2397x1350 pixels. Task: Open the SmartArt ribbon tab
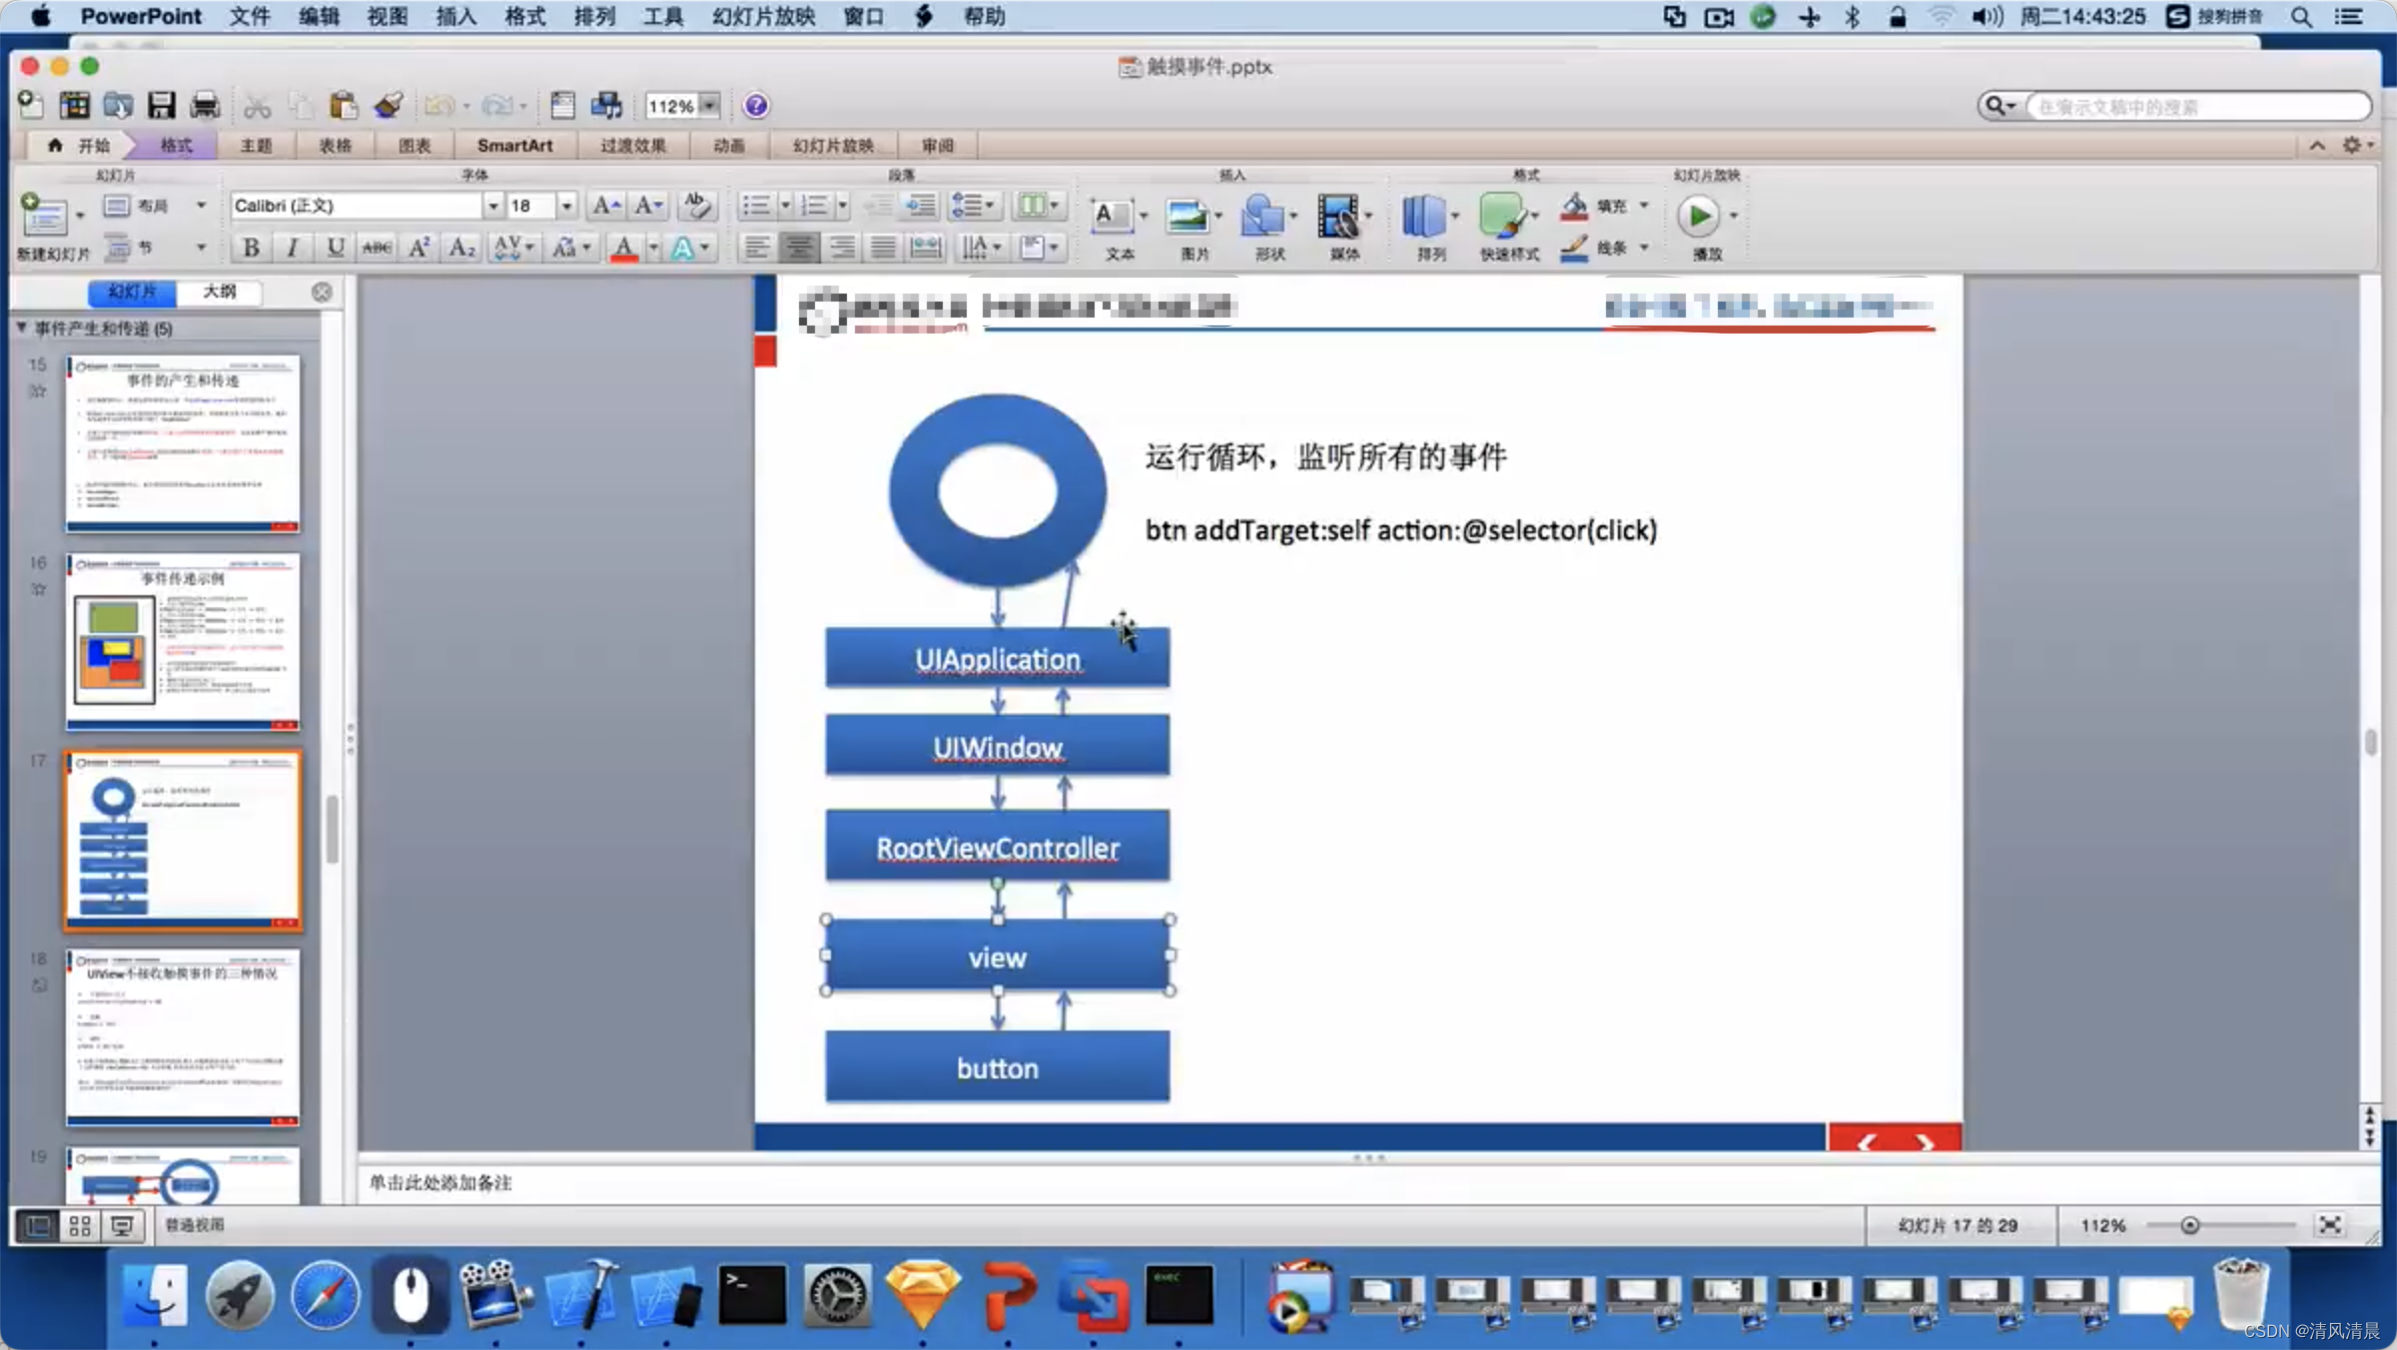pyautogui.click(x=514, y=146)
